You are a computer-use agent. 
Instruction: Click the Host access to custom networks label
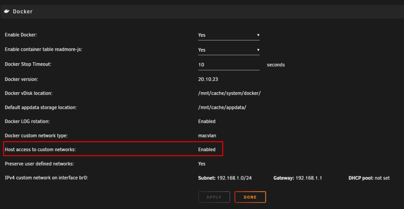click(x=40, y=150)
